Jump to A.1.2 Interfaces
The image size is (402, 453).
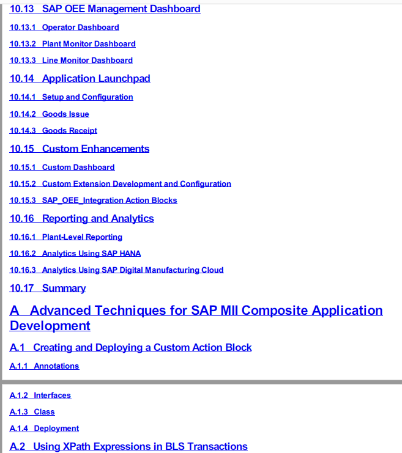(40, 395)
